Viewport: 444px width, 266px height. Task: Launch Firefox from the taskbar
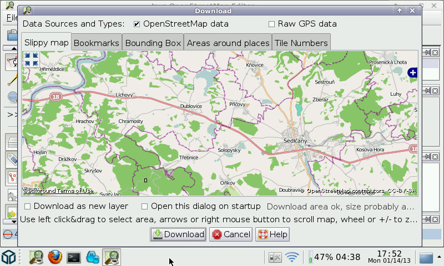click(55, 257)
